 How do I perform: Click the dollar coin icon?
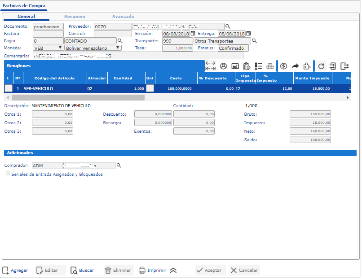[x=283, y=66]
